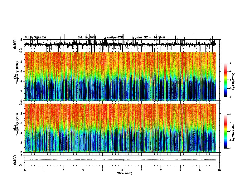
Task: Click the ch.2 "Frequency (kHz)" axis label
Action: coord(17,124)
